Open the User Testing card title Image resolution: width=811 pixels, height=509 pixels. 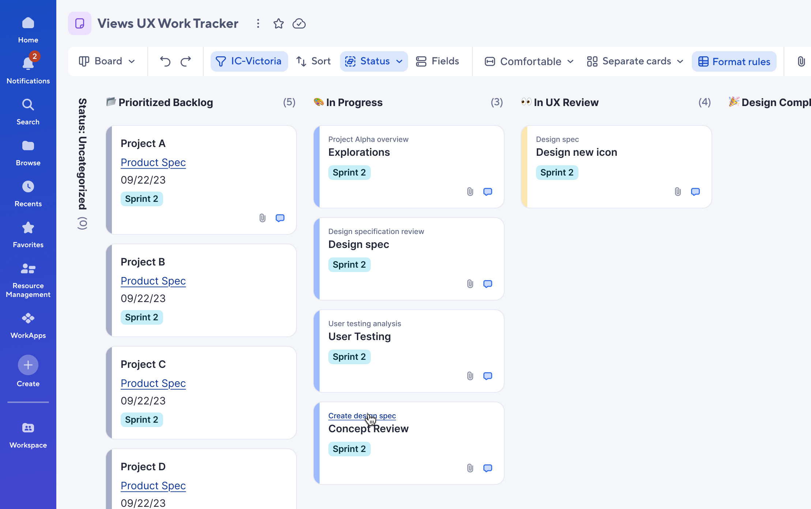pos(359,336)
